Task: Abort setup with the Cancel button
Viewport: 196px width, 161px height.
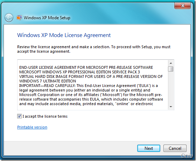Action: 175,148
